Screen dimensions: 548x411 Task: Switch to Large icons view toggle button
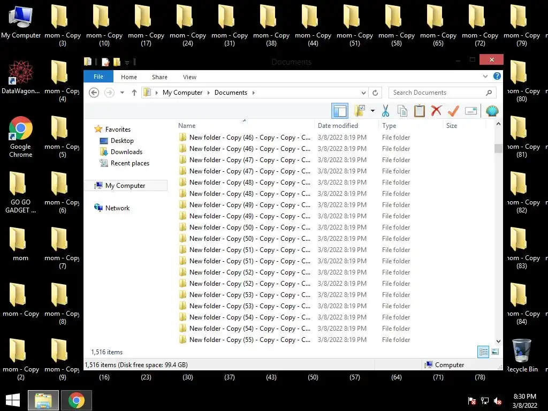pyautogui.click(x=495, y=352)
